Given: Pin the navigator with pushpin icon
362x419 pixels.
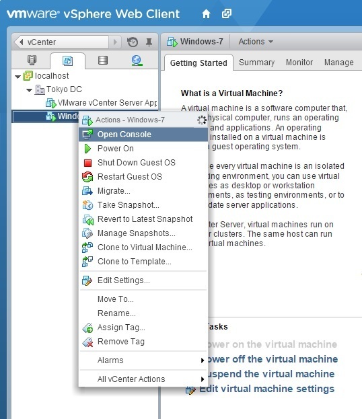Looking at the screenshot, I should tap(149, 42).
